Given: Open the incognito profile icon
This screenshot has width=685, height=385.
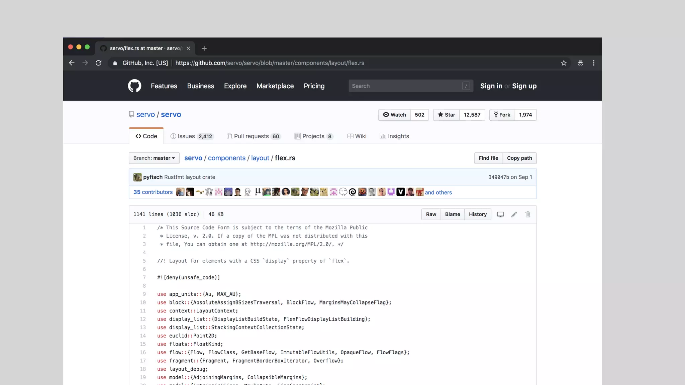Looking at the screenshot, I should click(580, 63).
